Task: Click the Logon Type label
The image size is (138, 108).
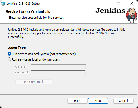Action: point(17,47)
